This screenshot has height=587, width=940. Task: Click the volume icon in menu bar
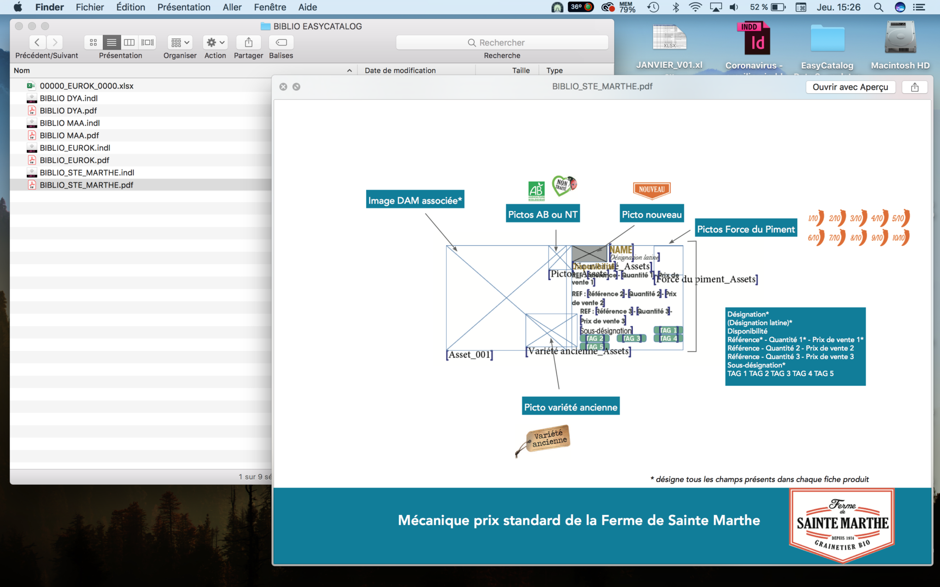point(734,7)
